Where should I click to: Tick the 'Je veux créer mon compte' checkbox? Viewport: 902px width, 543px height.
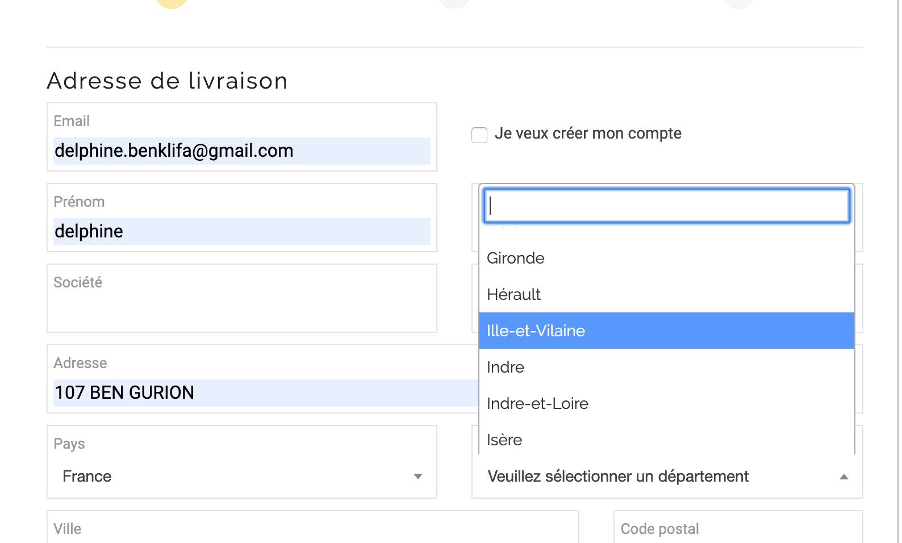(479, 135)
